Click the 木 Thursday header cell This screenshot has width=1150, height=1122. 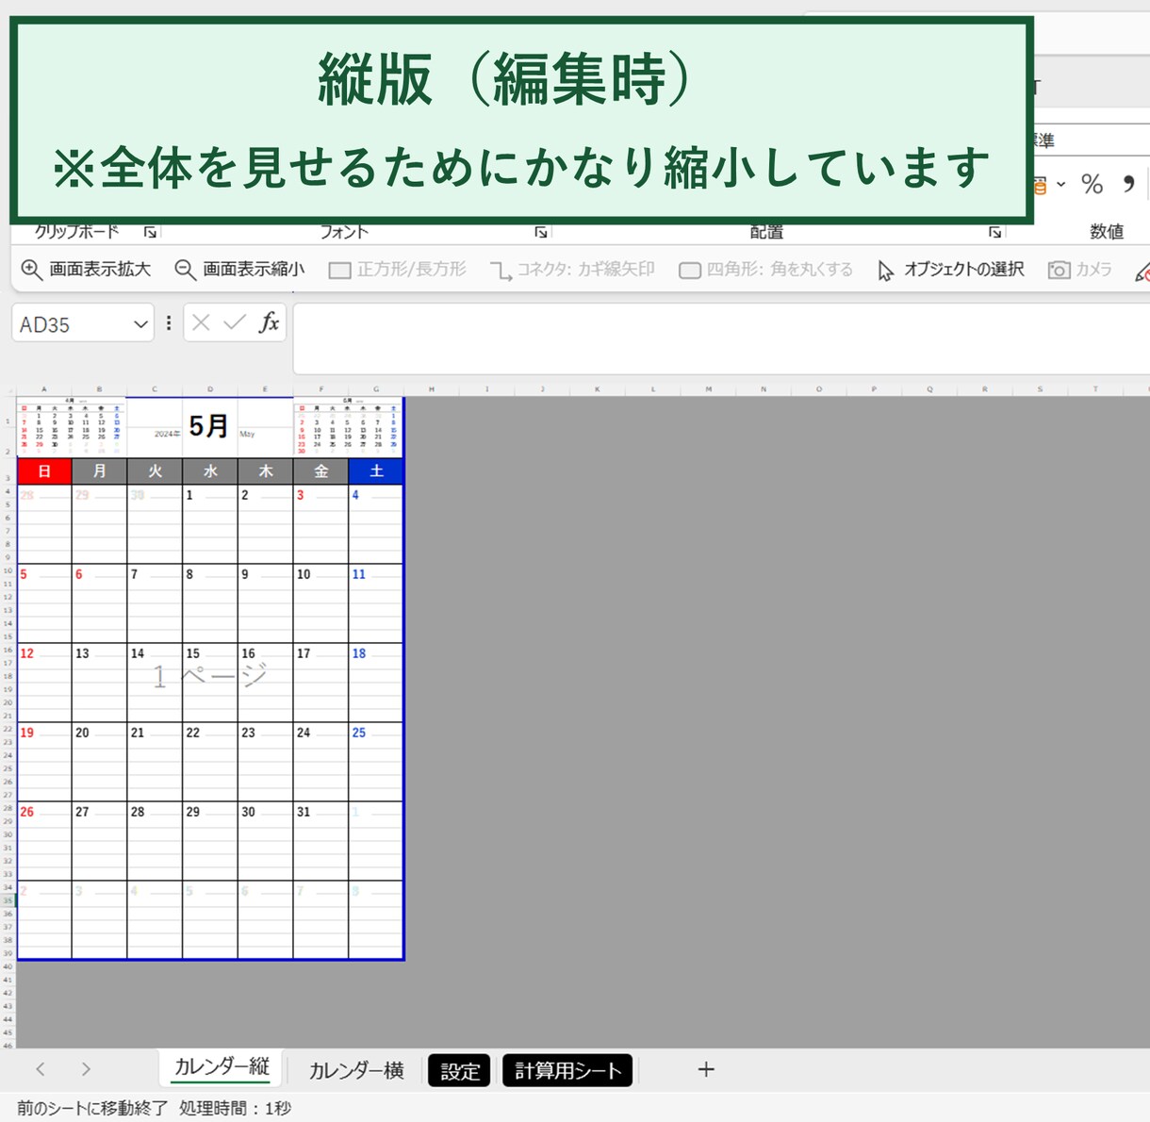point(266,471)
